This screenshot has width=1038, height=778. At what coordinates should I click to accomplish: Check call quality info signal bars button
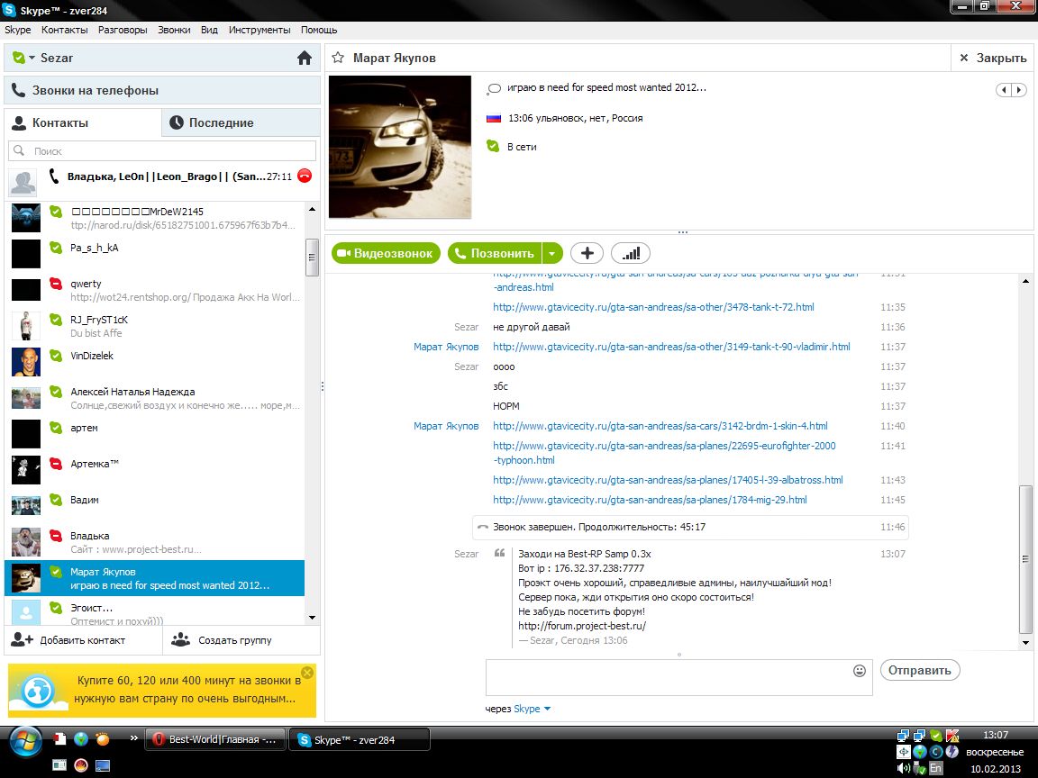(x=631, y=253)
